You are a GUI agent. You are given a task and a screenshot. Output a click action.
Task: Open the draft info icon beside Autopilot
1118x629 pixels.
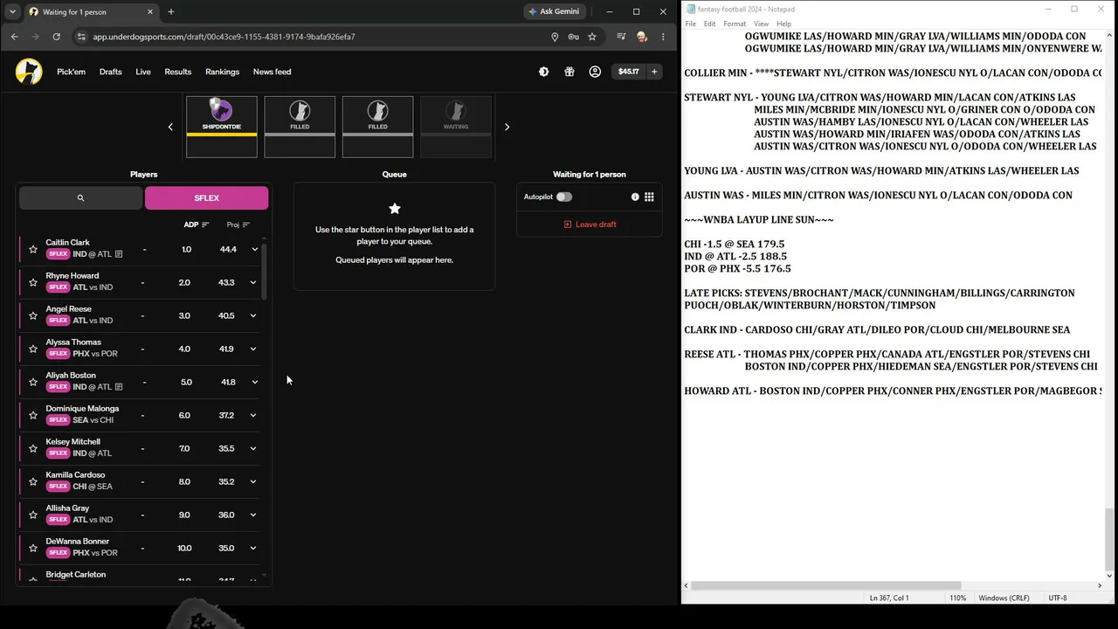[635, 197]
